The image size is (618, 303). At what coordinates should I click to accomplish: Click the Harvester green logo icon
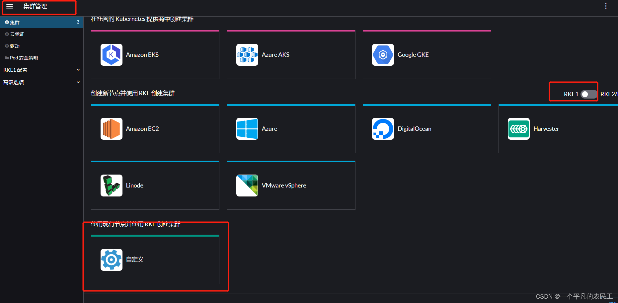(x=519, y=129)
